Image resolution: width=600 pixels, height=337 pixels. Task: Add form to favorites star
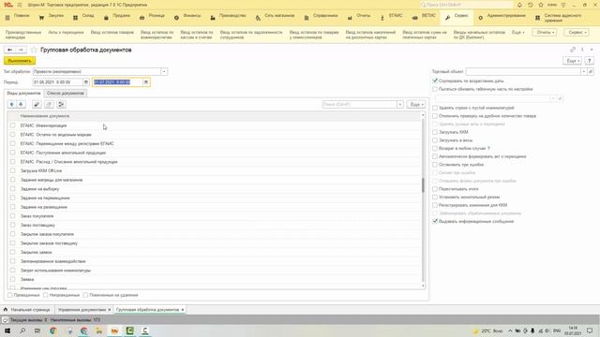point(34,50)
